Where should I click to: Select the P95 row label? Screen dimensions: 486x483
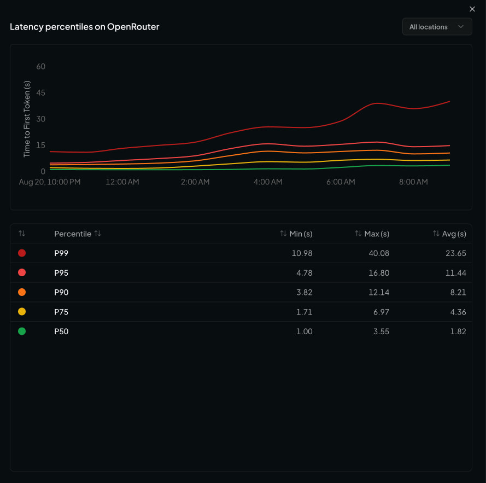click(x=61, y=272)
